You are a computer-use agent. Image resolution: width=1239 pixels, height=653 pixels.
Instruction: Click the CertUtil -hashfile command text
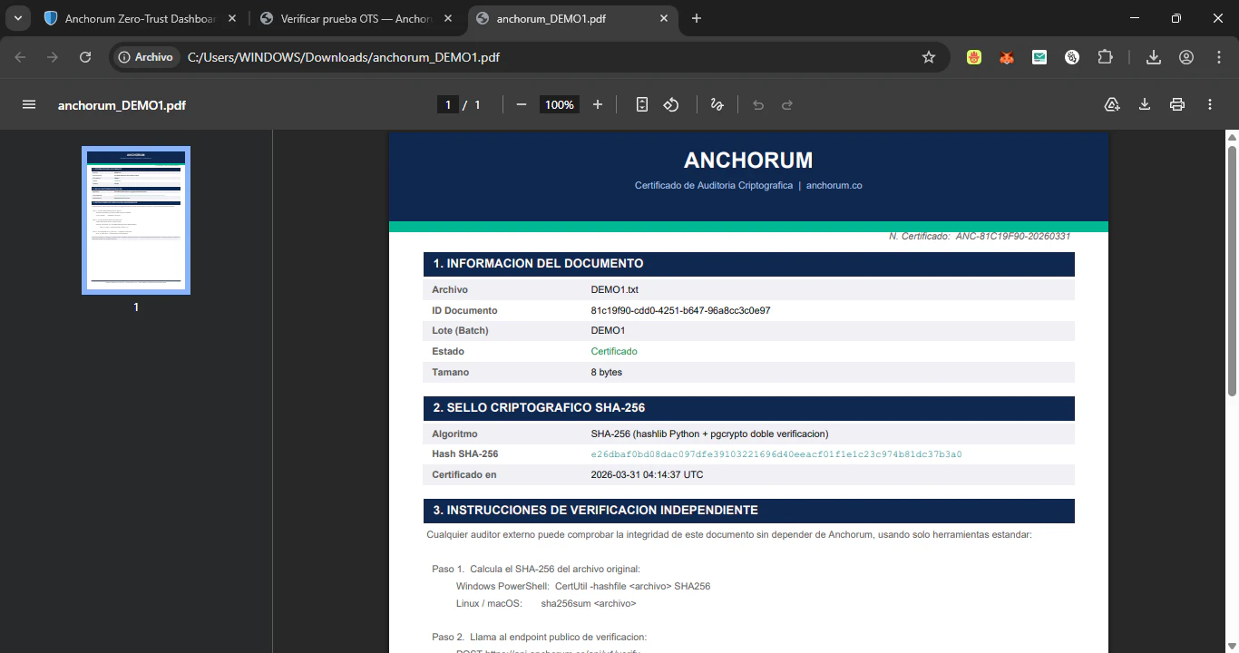coord(632,586)
